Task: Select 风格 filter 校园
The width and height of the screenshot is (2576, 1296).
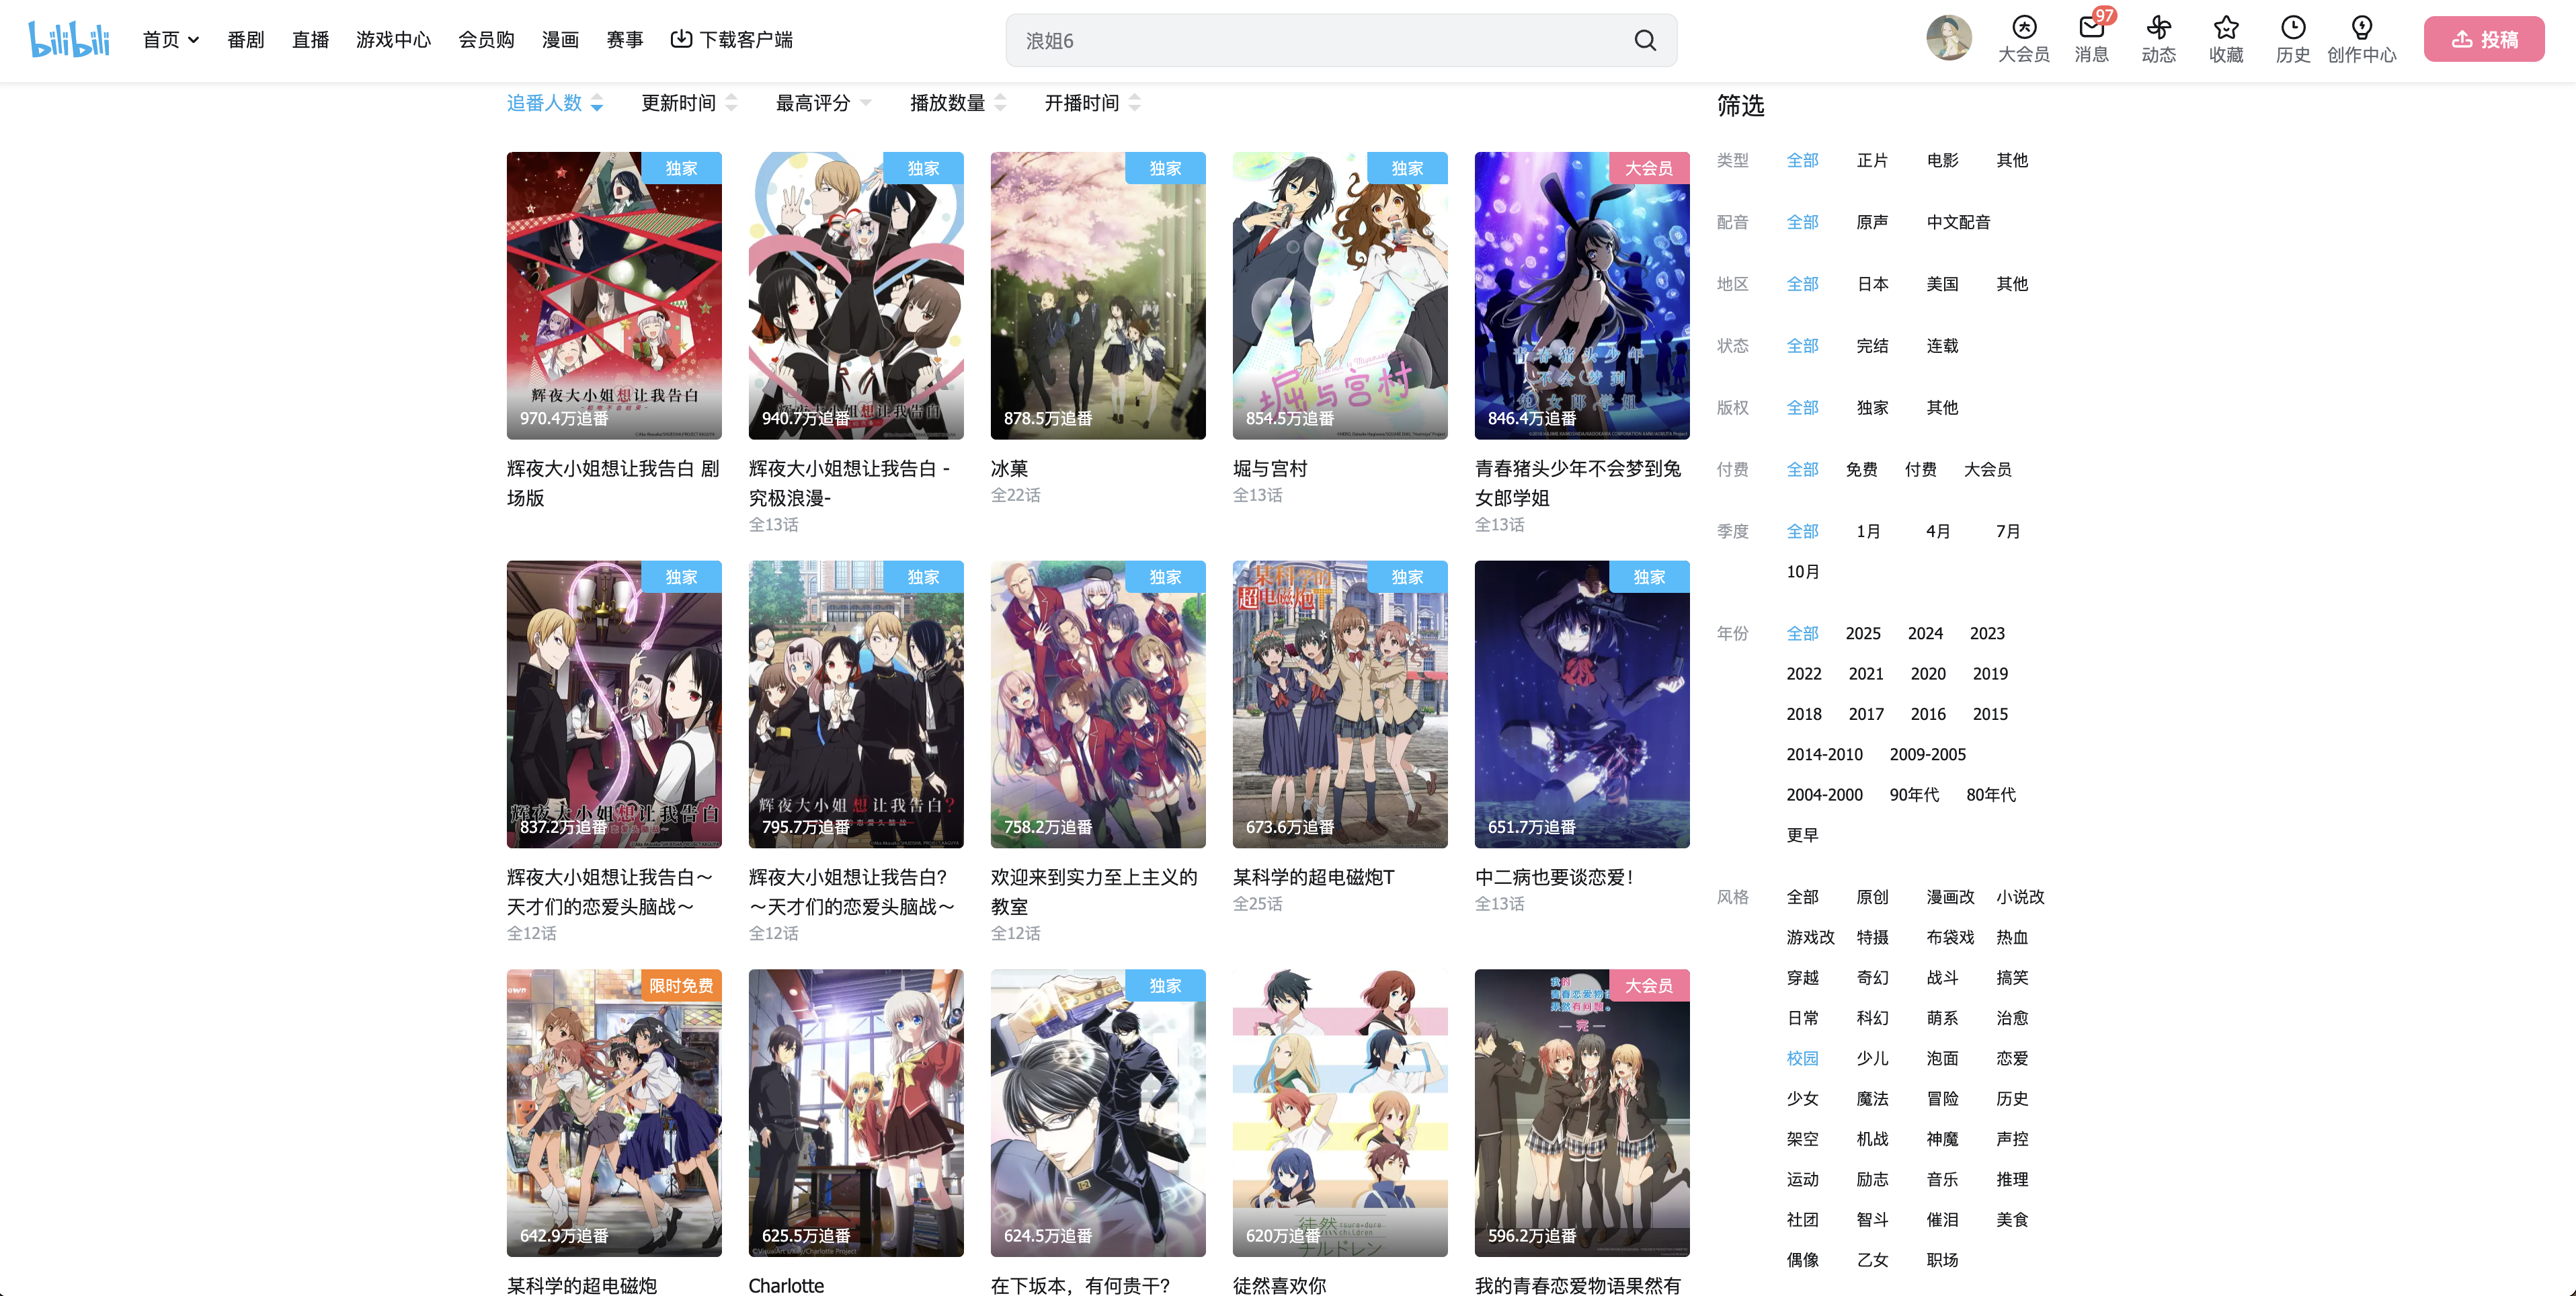Action: pyautogui.click(x=1802, y=1059)
